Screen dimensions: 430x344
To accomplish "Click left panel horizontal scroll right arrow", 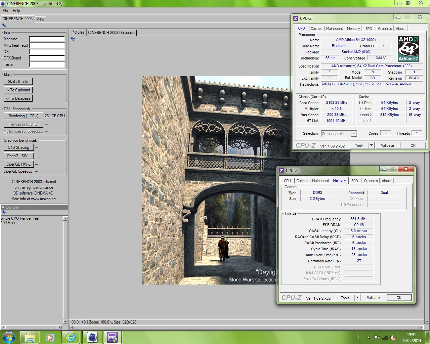I will click(60, 327).
